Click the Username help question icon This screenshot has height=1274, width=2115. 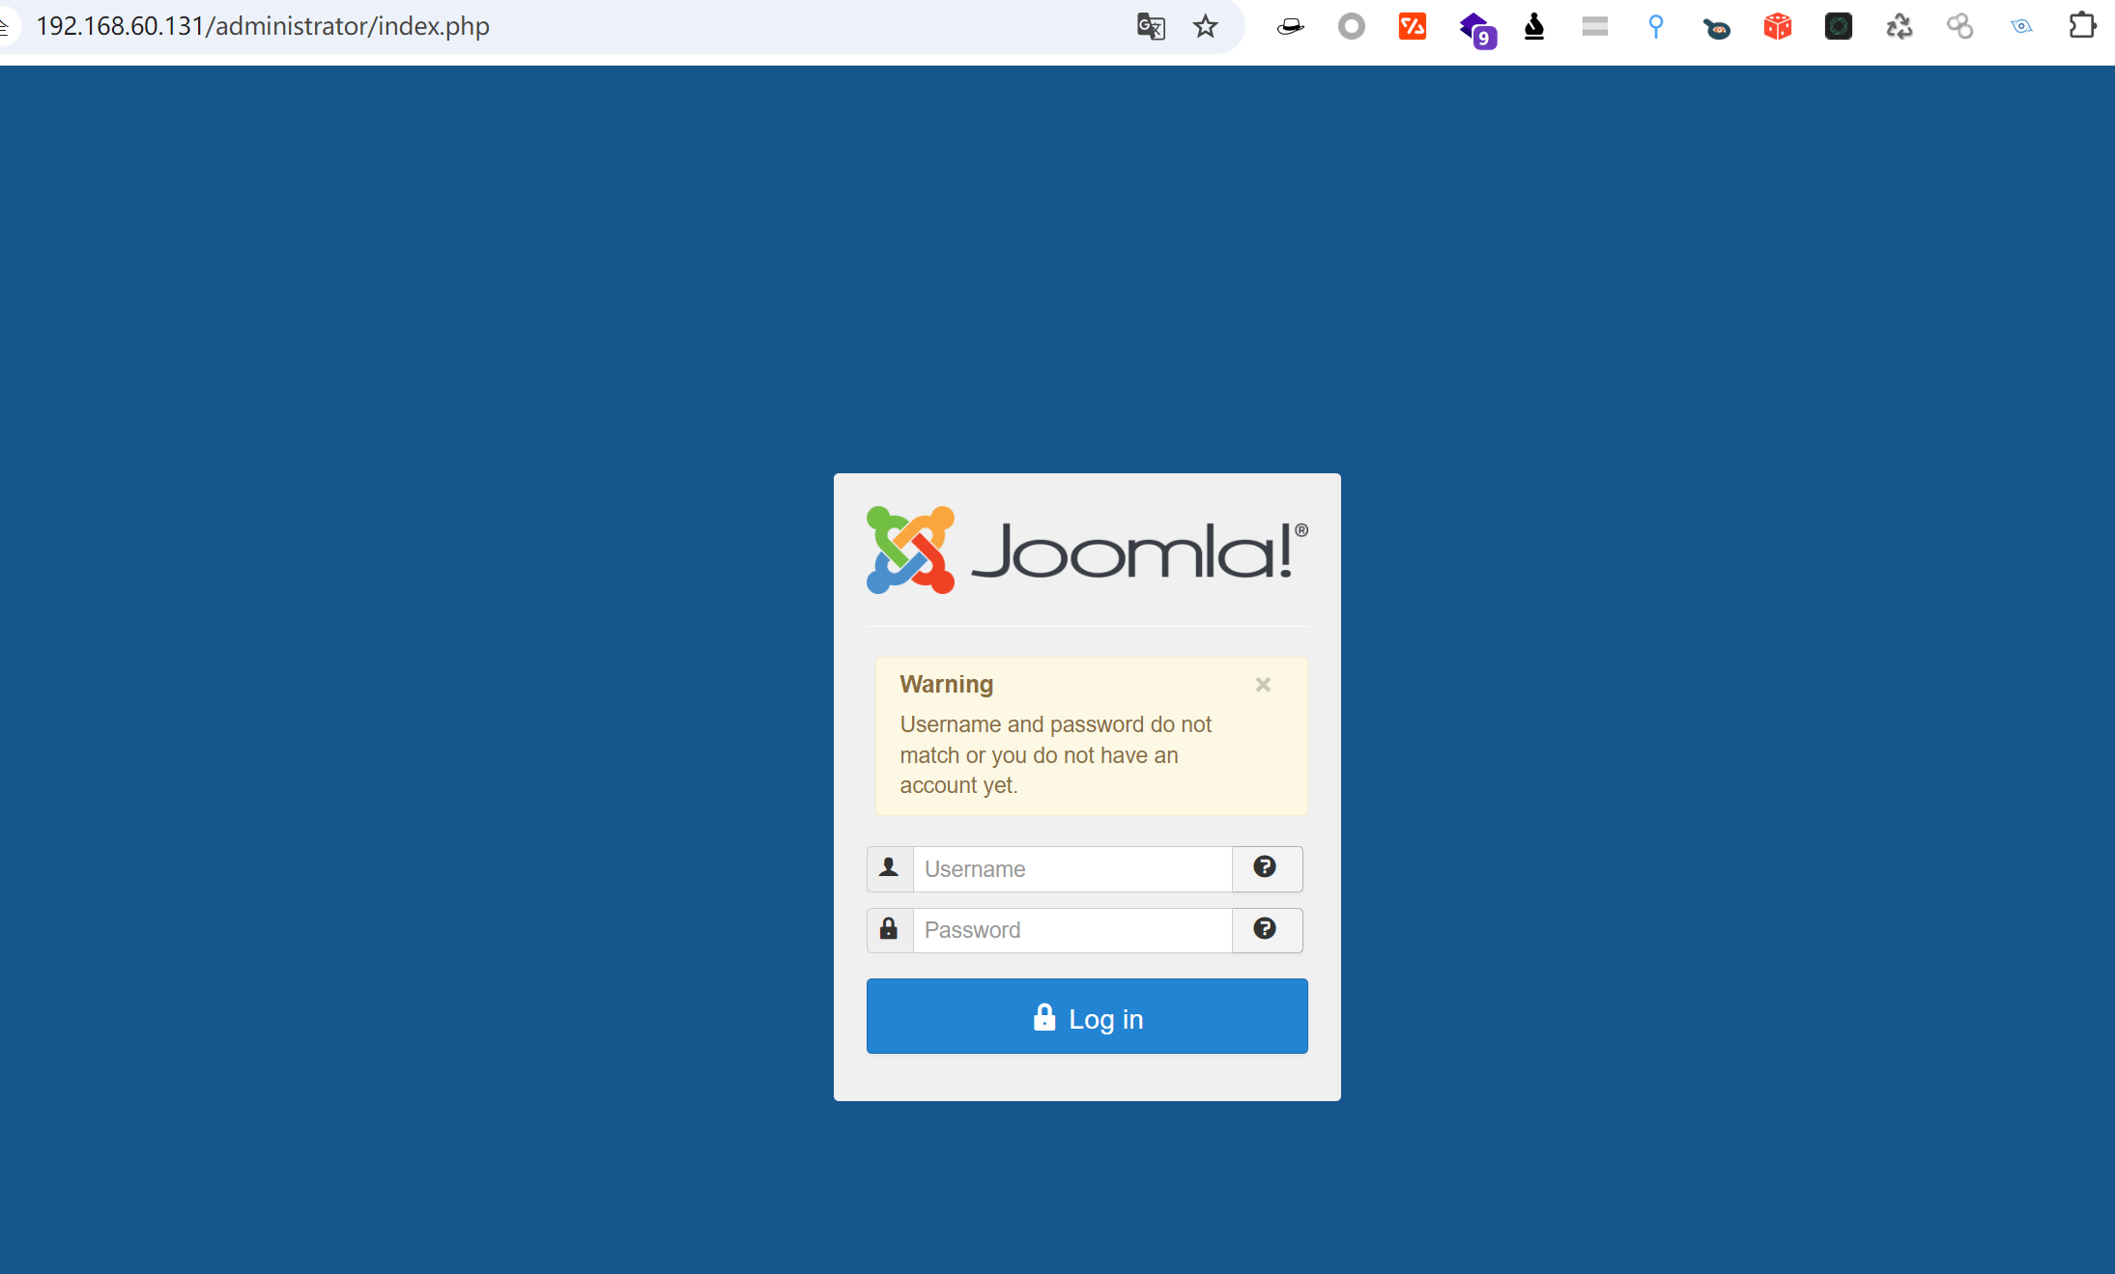pyautogui.click(x=1265, y=867)
